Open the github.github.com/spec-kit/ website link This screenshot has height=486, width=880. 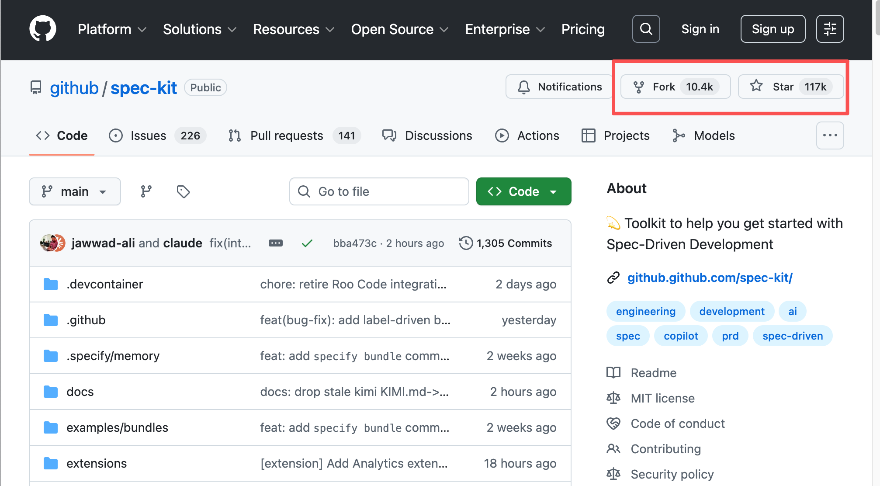tap(710, 278)
